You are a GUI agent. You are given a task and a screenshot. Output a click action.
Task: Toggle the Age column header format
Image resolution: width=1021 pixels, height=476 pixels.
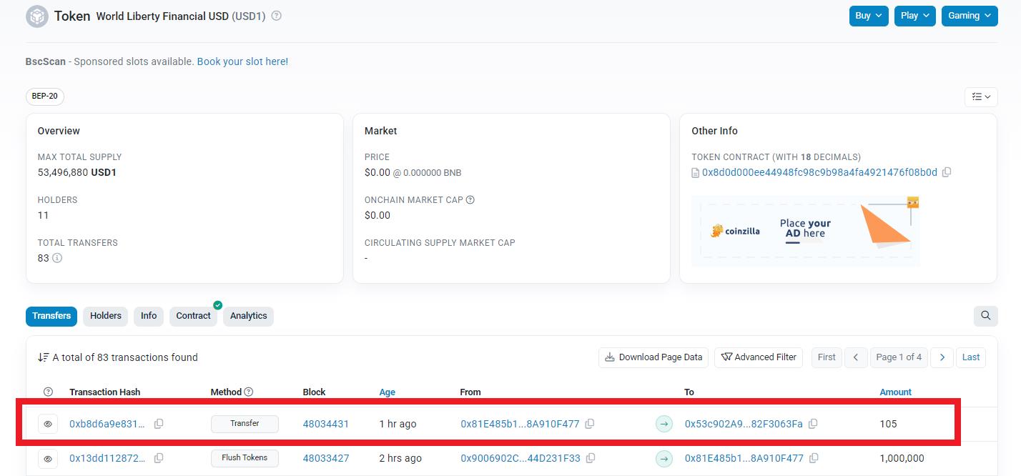(x=388, y=392)
